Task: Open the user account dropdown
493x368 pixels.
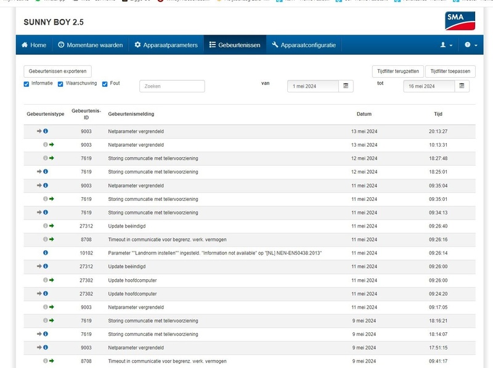Action: tap(446, 45)
